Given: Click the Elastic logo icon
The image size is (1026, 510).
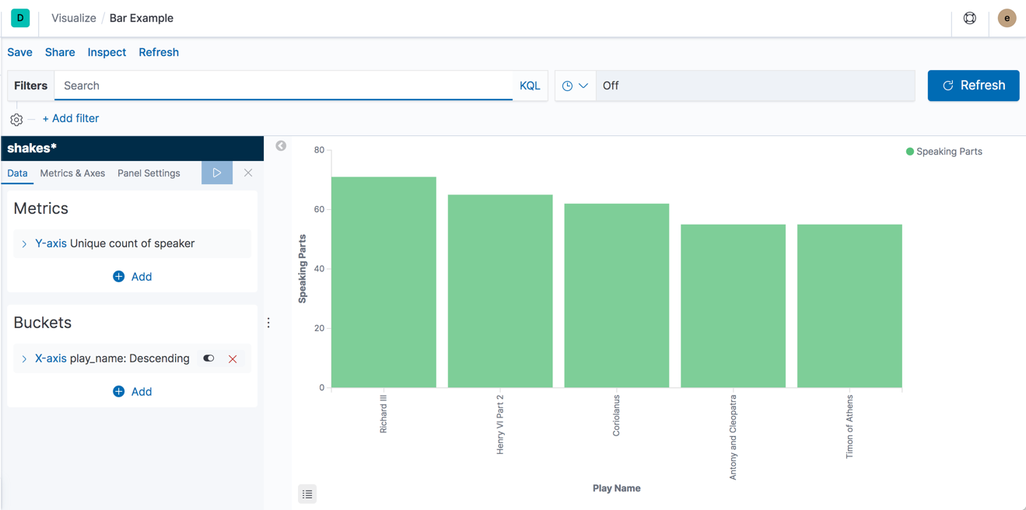Looking at the screenshot, I should click(19, 17).
